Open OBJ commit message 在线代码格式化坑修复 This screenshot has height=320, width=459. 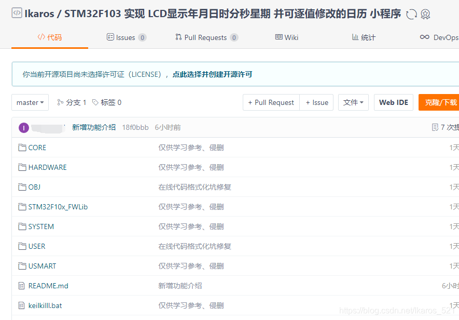[x=194, y=187]
